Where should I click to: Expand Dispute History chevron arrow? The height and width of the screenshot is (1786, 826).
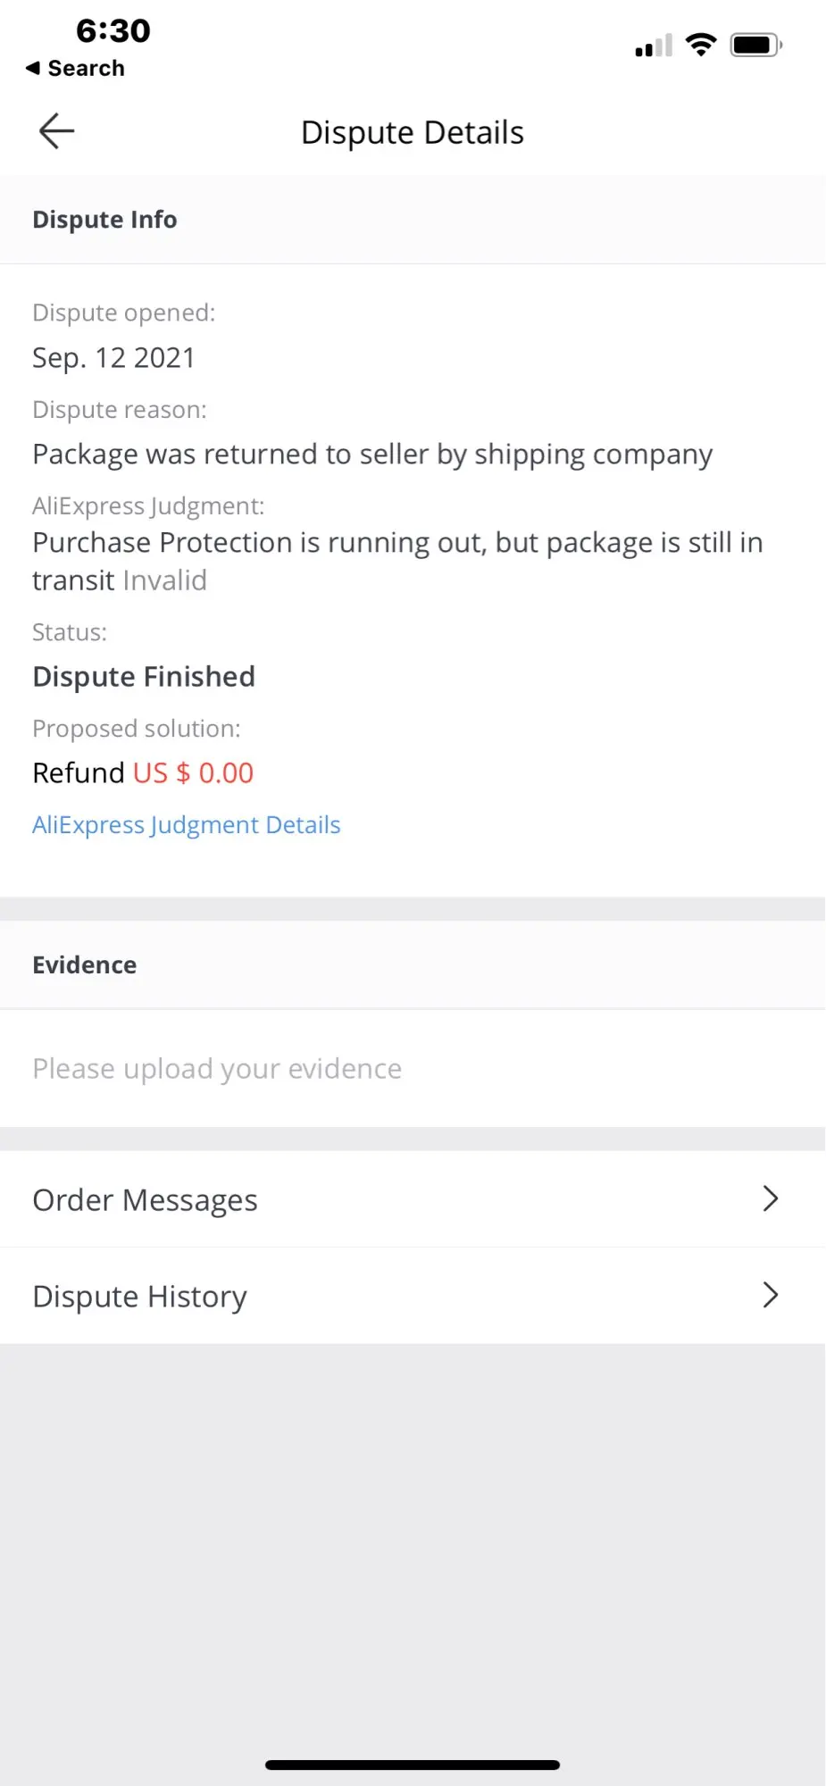coord(771,1295)
